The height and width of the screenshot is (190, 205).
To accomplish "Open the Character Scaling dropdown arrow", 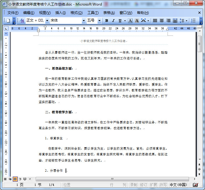I will click(148, 21).
